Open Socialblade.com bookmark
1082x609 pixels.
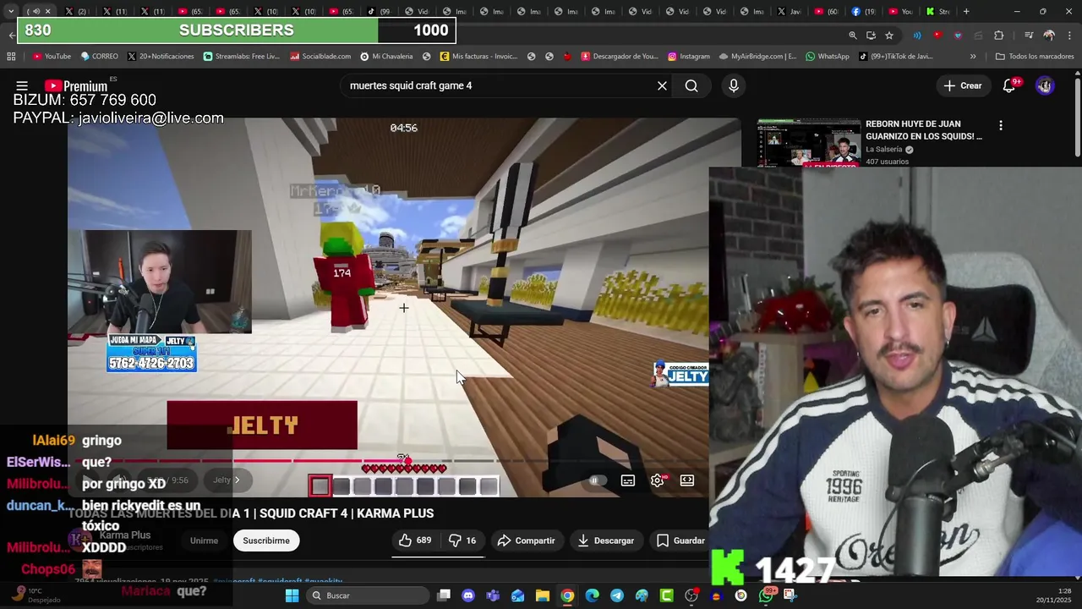click(320, 57)
